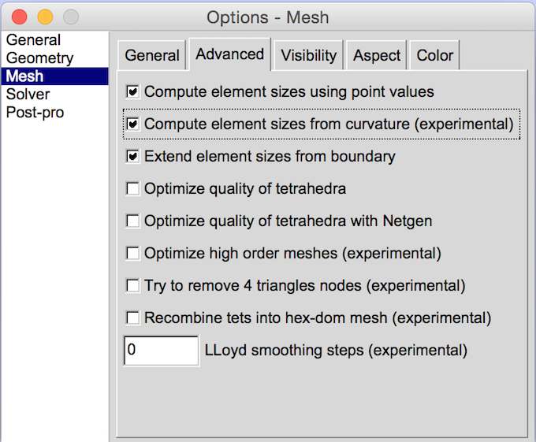The image size is (536, 442).
Task: Check Try to remove 4 triangles nodes
Action: 133,286
